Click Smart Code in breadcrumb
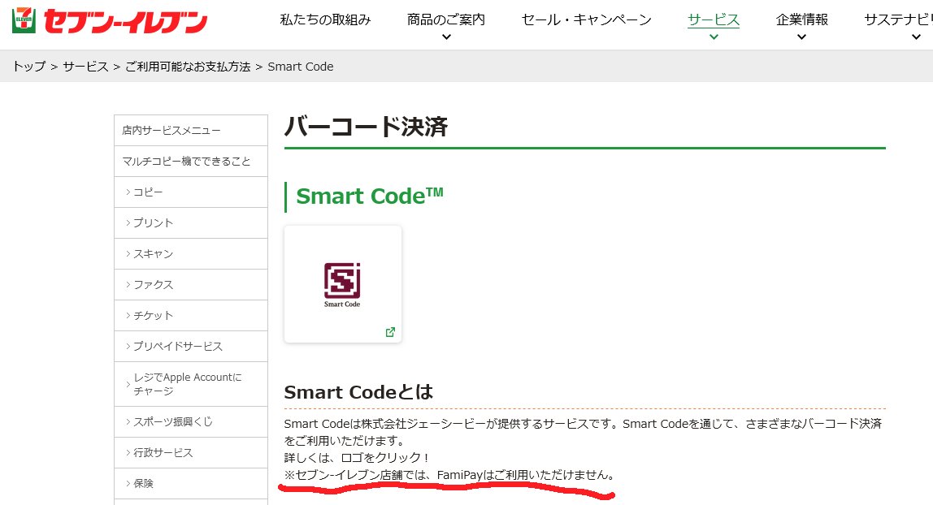This screenshot has width=933, height=505. [x=301, y=67]
